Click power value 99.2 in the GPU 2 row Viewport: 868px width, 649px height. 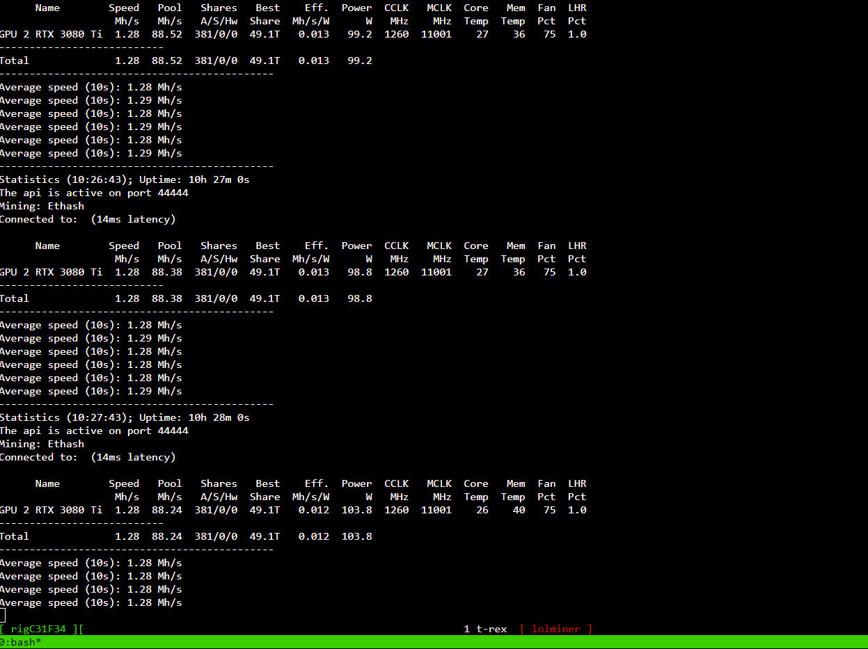click(360, 34)
